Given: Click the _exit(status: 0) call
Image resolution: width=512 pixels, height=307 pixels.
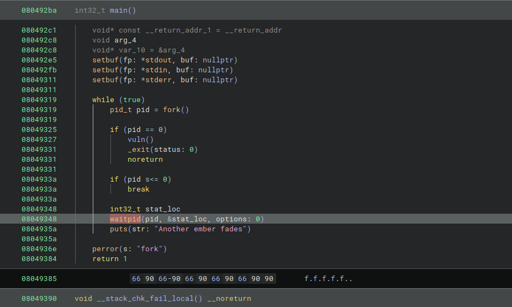Looking at the screenshot, I should click(x=162, y=150).
